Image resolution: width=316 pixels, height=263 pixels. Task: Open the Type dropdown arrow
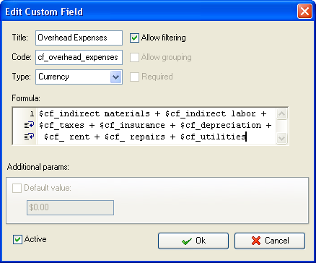(x=116, y=77)
